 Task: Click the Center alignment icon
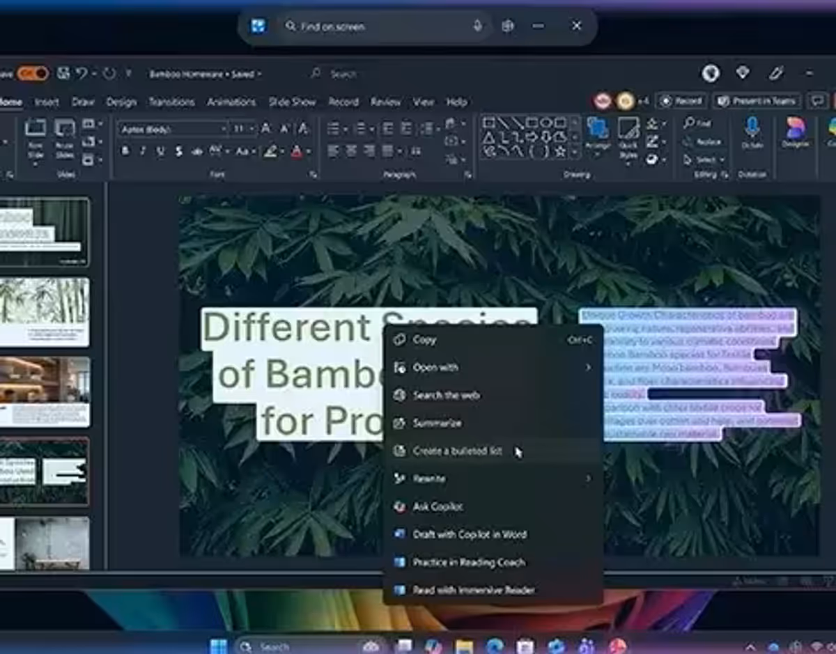point(352,151)
